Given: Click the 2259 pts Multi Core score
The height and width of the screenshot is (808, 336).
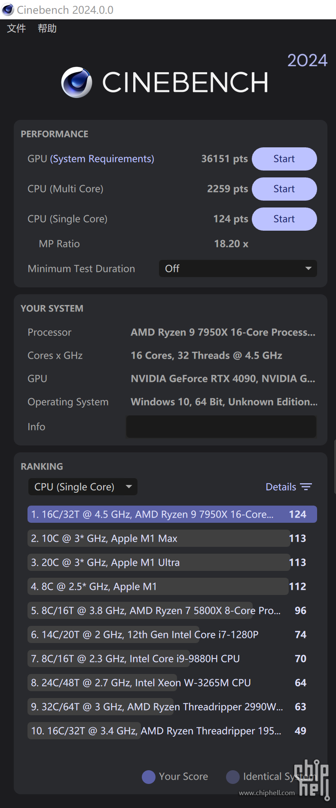Looking at the screenshot, I should pos(228,189).
